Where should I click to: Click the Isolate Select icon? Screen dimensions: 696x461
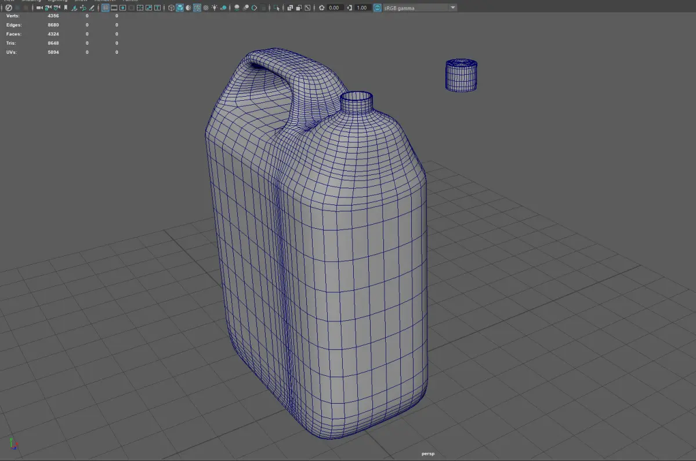[277, 8]
